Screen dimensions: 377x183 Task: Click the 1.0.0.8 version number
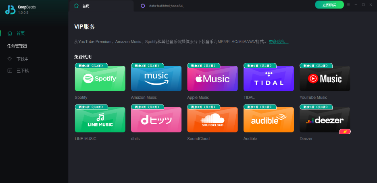[23, 12]
